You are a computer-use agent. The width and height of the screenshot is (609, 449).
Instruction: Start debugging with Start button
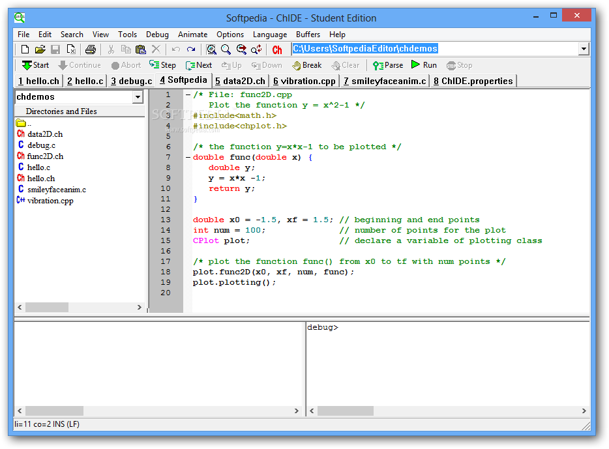pos(35,65)
